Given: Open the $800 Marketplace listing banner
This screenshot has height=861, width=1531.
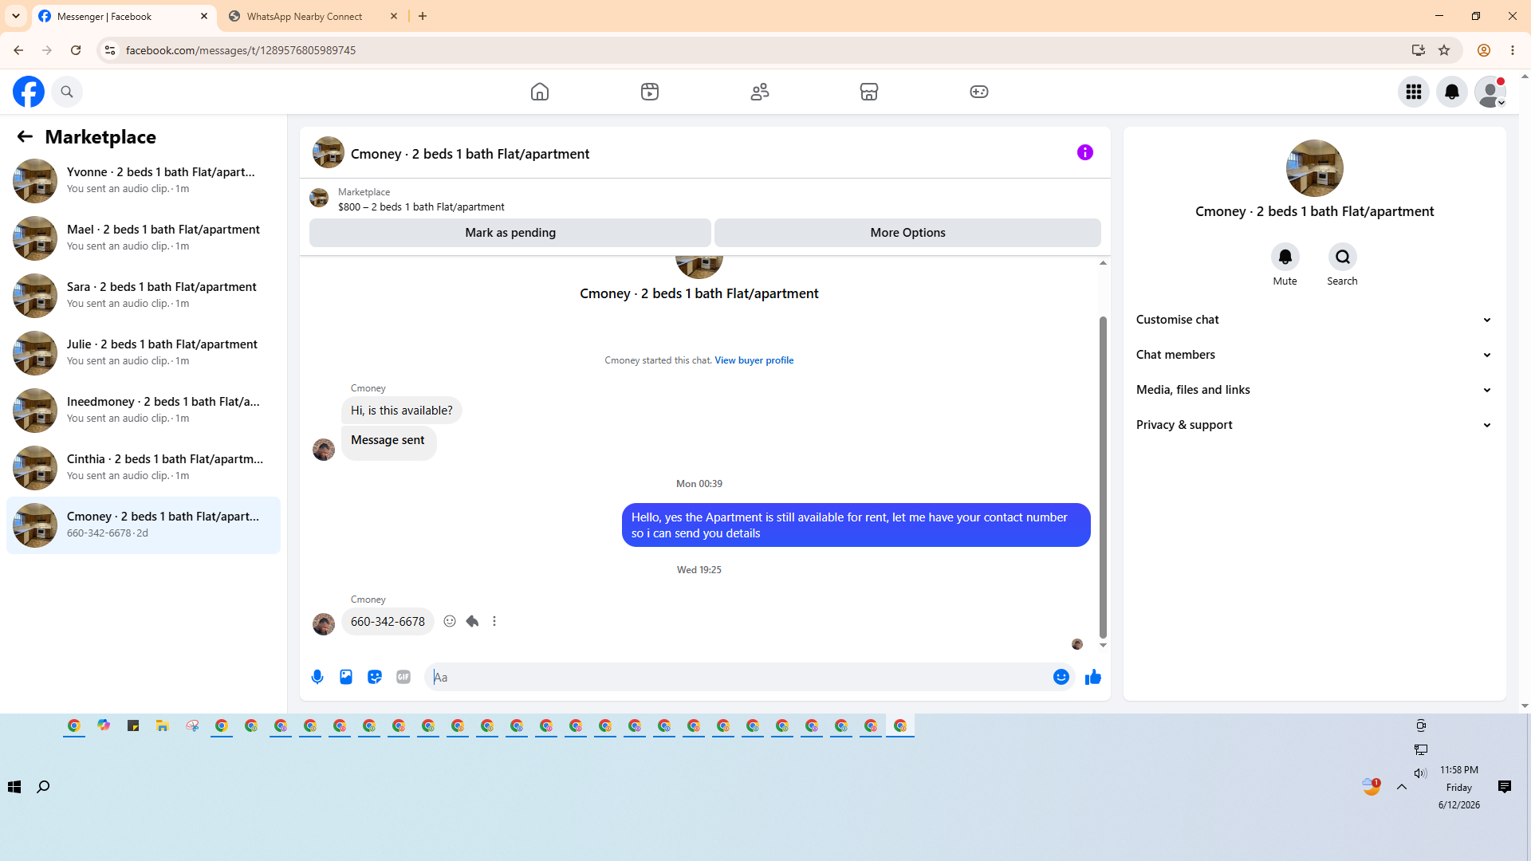Looking at the screenshot, I should coord(421,199).
